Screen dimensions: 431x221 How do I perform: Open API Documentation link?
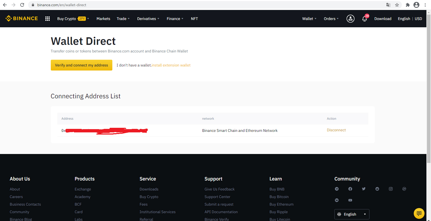coord(221,212)
